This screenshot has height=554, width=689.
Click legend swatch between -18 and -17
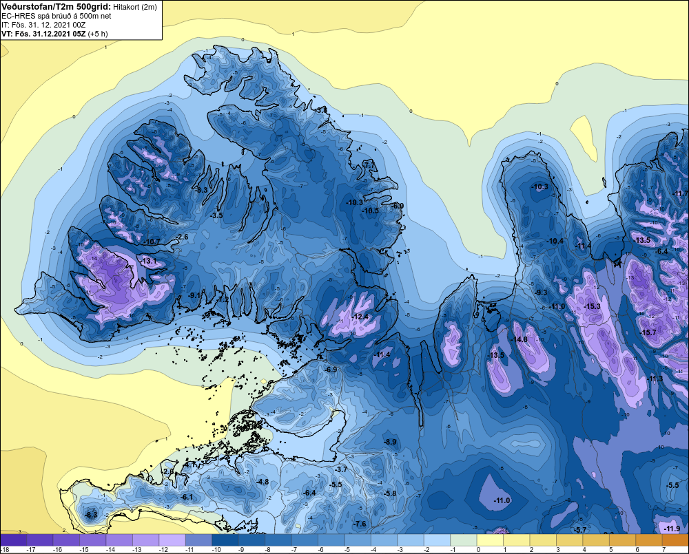[14, 540]
